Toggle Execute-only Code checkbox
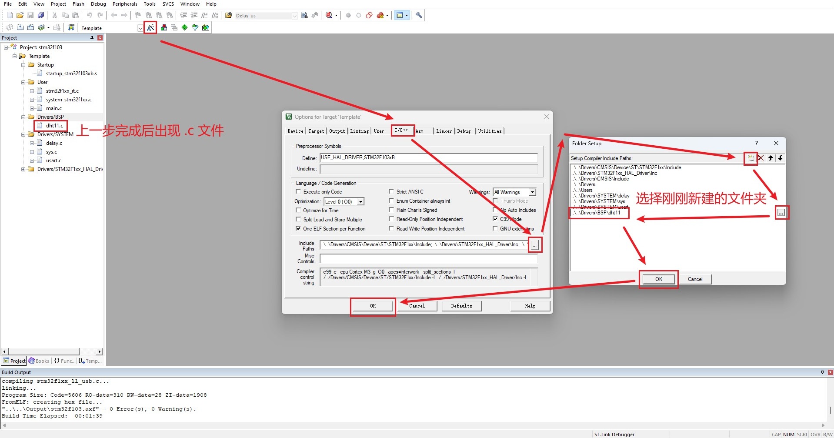 click(x=298, y=191)
